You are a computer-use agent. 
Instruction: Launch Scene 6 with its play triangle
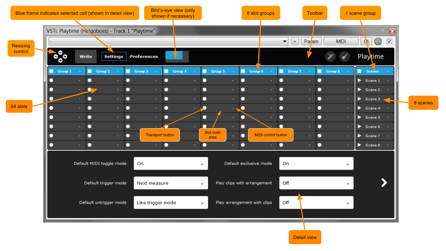coord(359,126)
